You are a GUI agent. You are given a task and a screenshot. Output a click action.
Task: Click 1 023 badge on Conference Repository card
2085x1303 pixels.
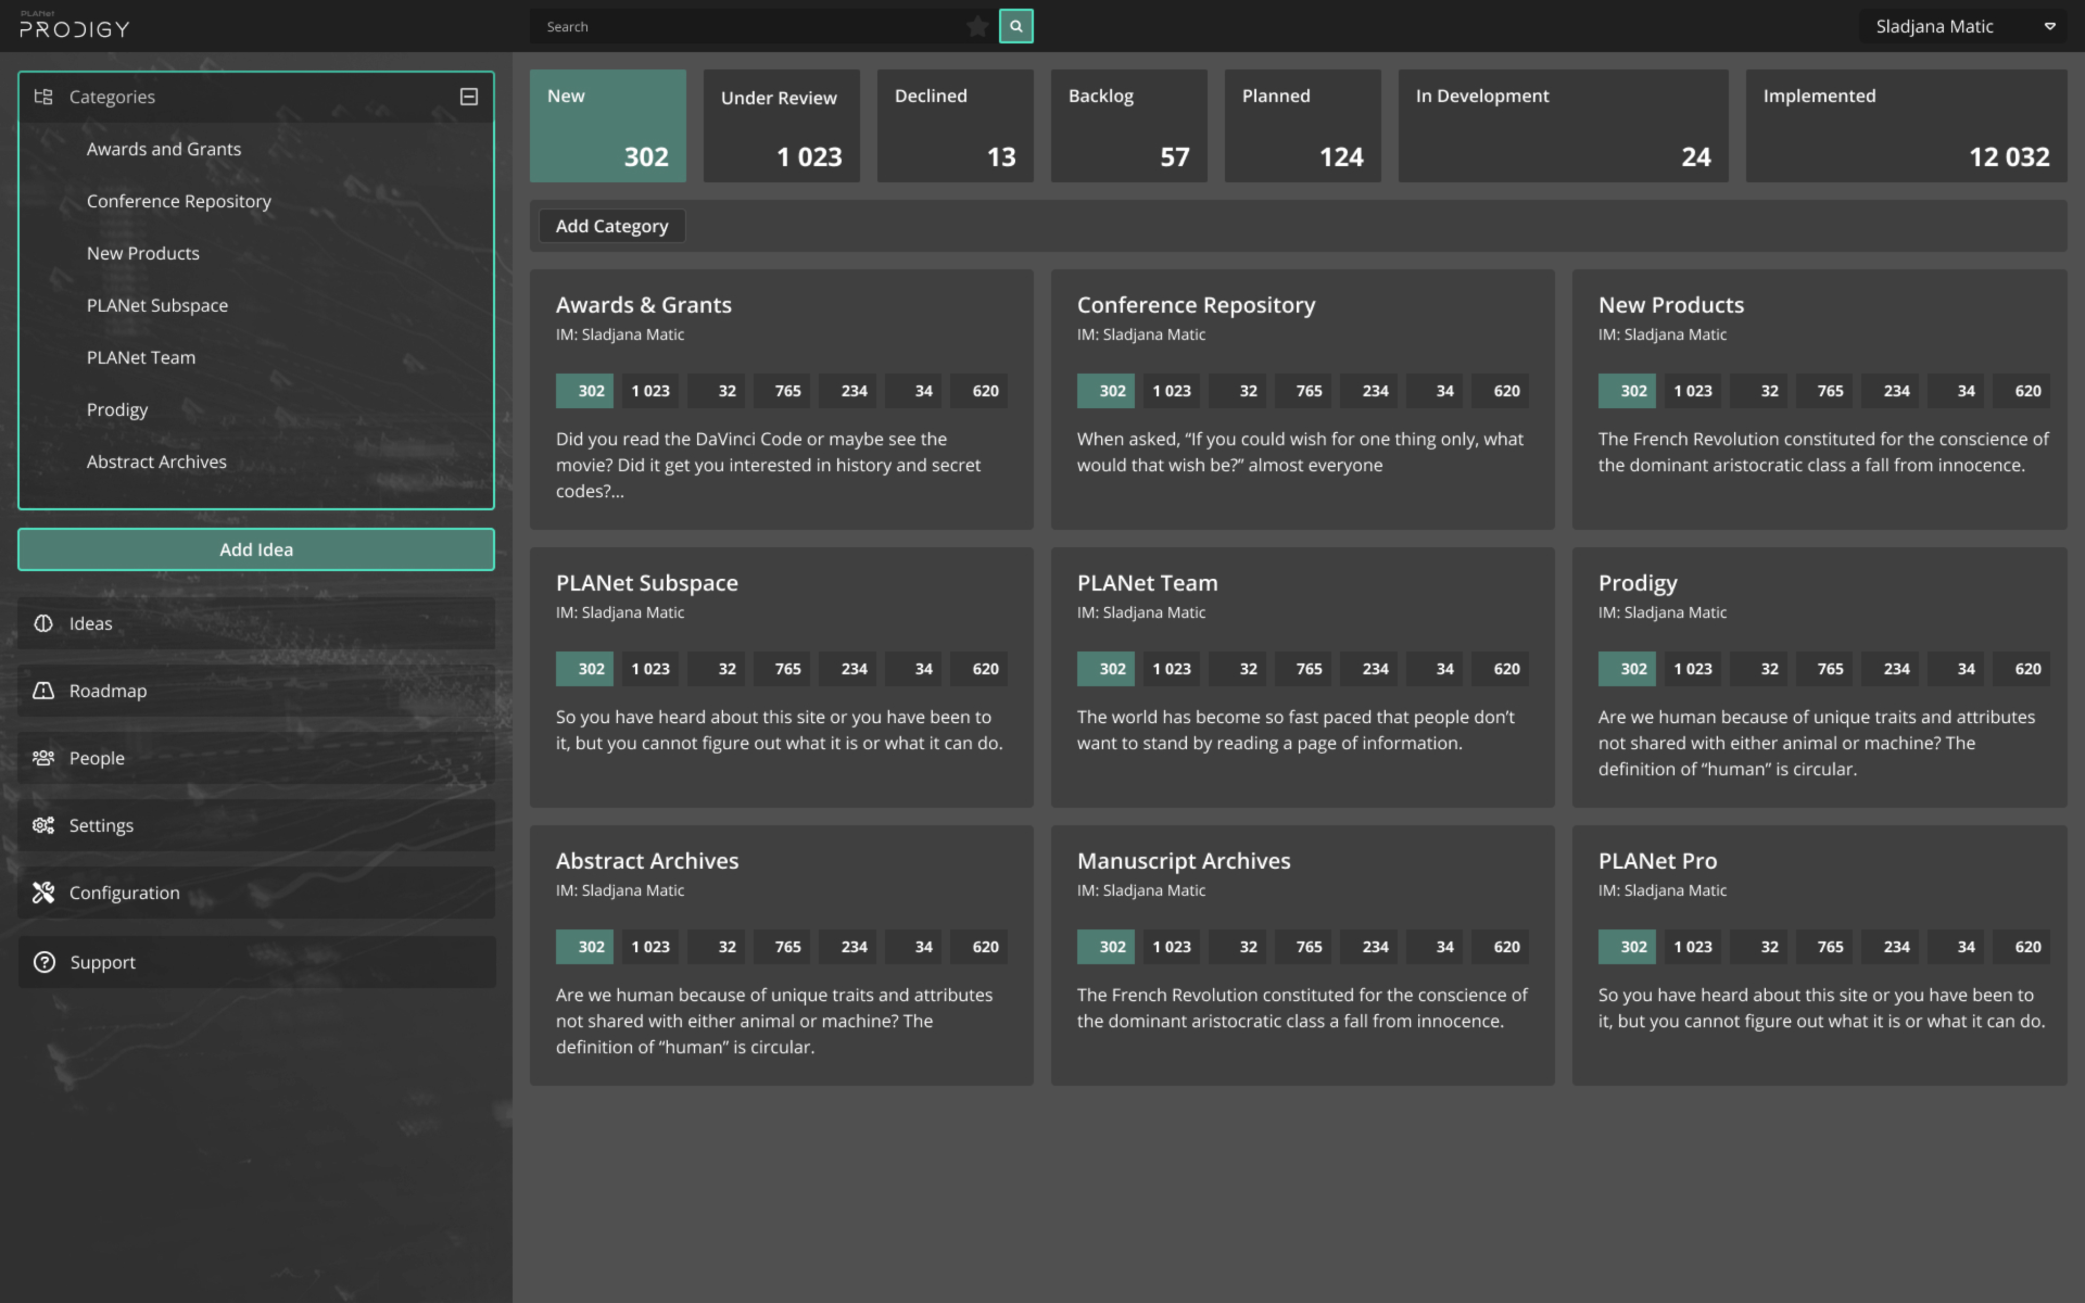click(x=1171, y=391)
